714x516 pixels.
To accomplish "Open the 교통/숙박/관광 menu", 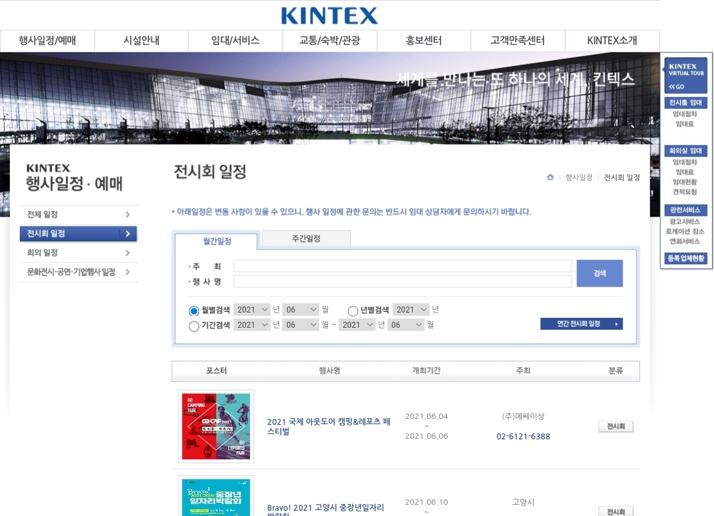I will coord(330,40).
